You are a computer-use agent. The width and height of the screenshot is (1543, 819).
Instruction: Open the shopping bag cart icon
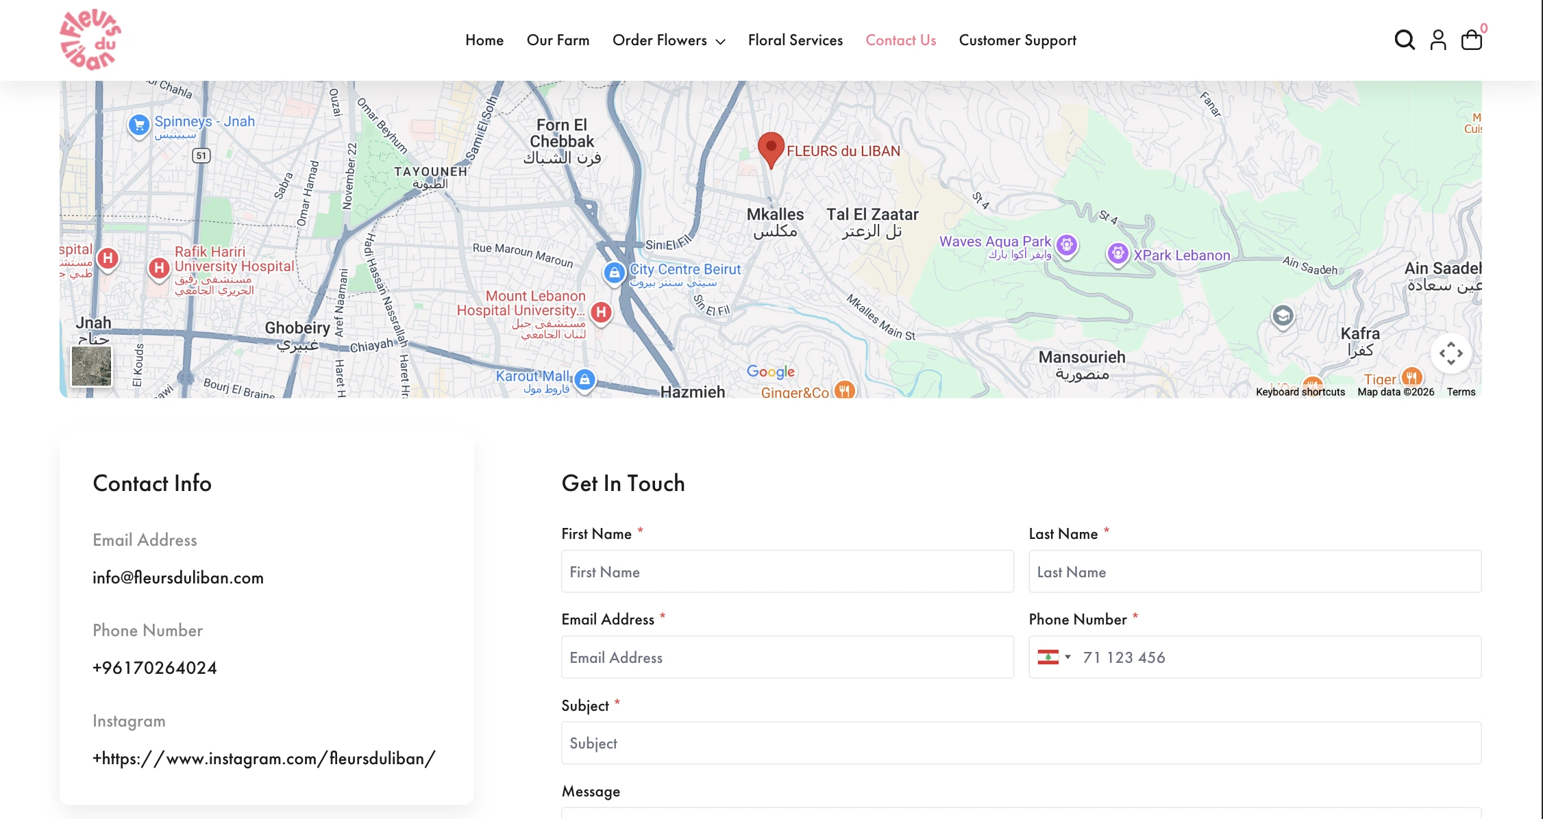coord(1472,40)
